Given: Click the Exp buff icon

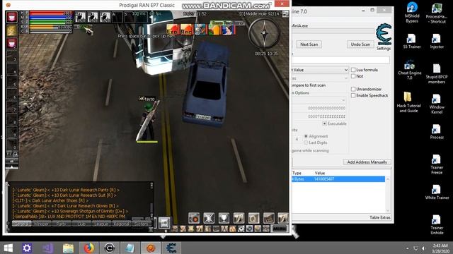Looking at the screenshot, I should pos(172,30).
